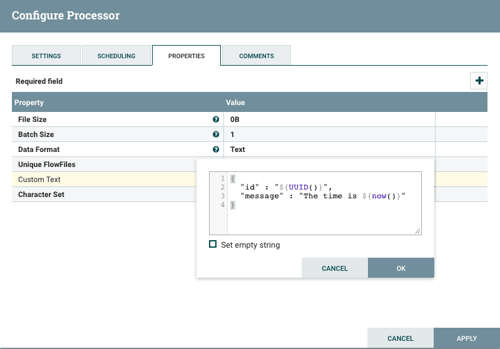Click the Data Format property name
The height and width of the screenshot is (349, 500).
[39, 149]
